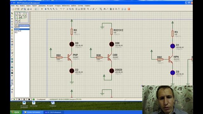Click the Open design folder icon
This screenshot has width=203, height=114.
pyautogui.click(x=16, y=9)
